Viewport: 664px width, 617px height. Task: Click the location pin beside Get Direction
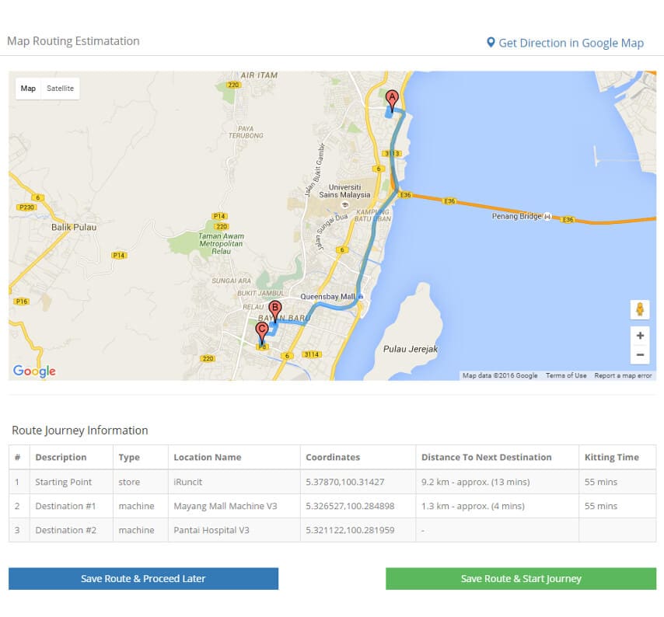[x=491, y=42]
